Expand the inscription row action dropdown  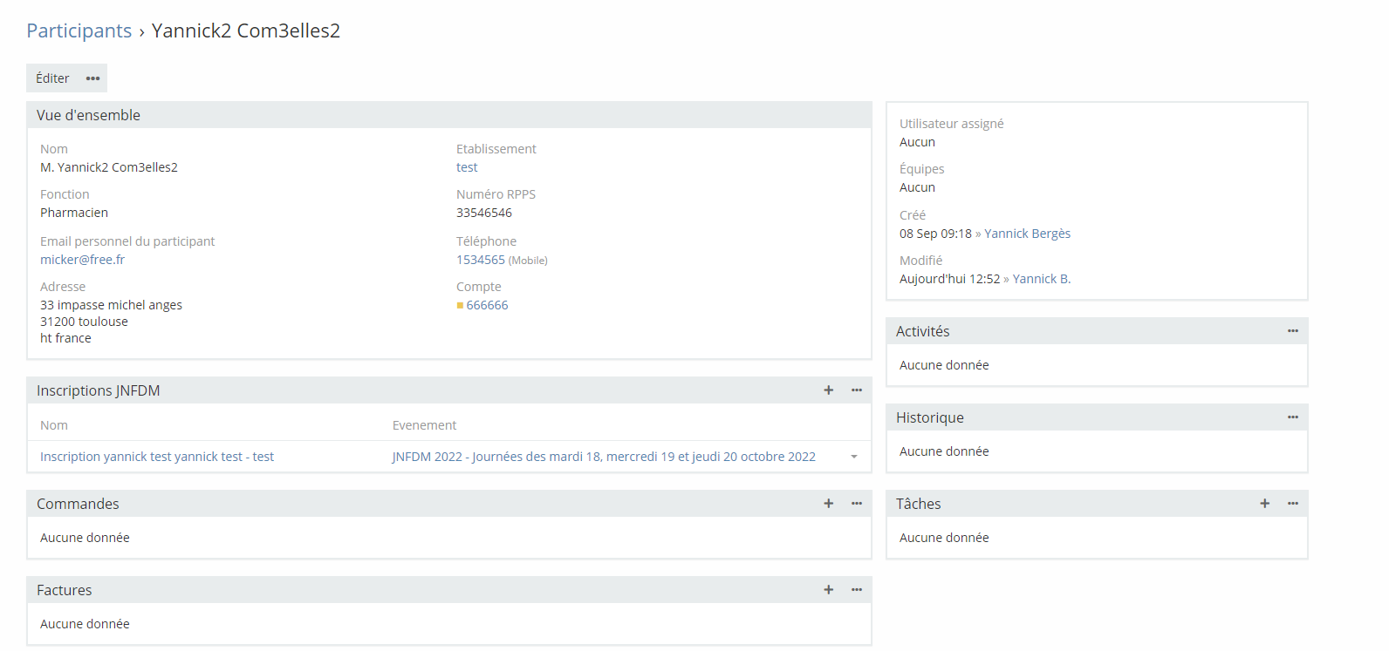853,457
